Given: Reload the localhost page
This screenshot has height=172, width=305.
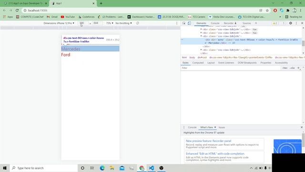Looking at the screenshot, I should [x=17, y=11].
